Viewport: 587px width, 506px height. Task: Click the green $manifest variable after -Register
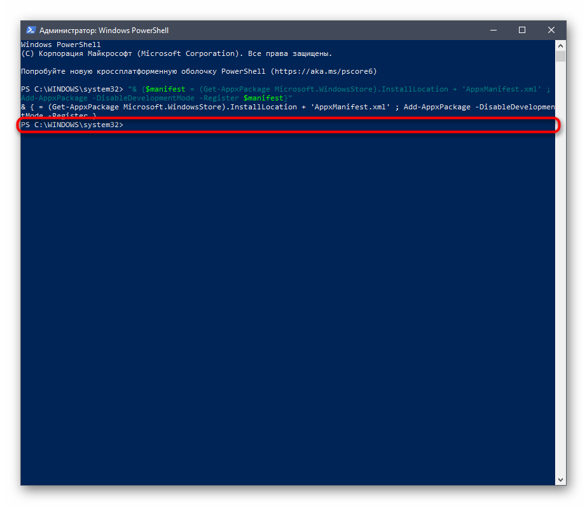click(263, 98)
